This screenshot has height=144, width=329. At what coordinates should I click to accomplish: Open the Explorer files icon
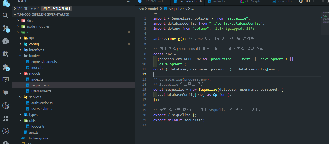[6, 3]
